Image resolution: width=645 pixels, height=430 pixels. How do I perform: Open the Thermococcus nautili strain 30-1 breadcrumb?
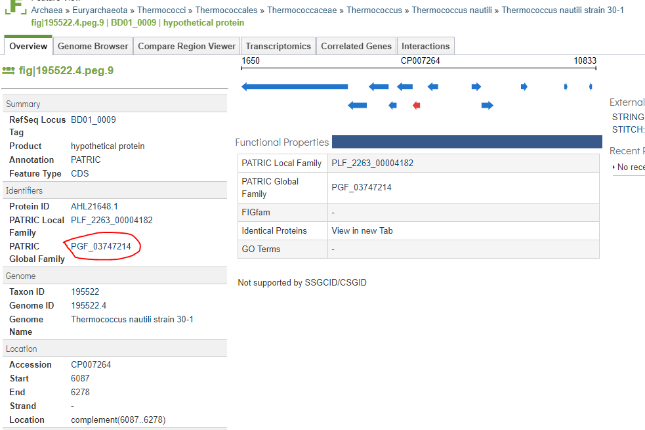coord(562,10)
